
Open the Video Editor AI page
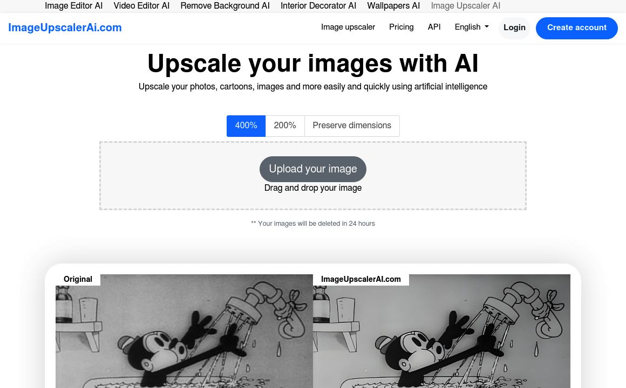click(x=141, y=6)
